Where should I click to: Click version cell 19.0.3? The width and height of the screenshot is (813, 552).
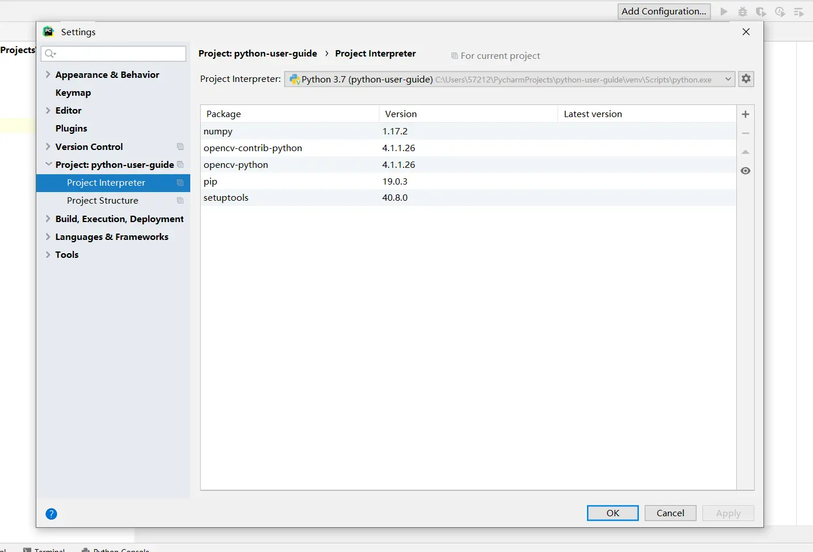pyautogui.click(x=395, y=182)
